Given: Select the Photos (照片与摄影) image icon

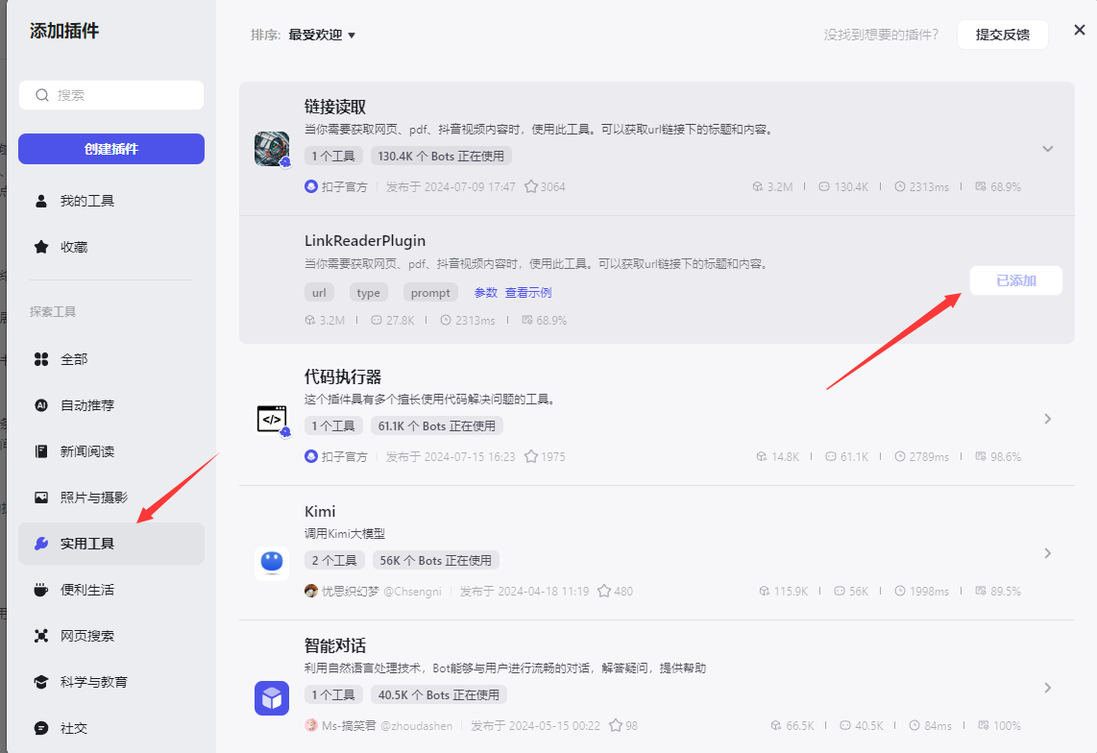Looking at the screenshot, I should (41, 498).
